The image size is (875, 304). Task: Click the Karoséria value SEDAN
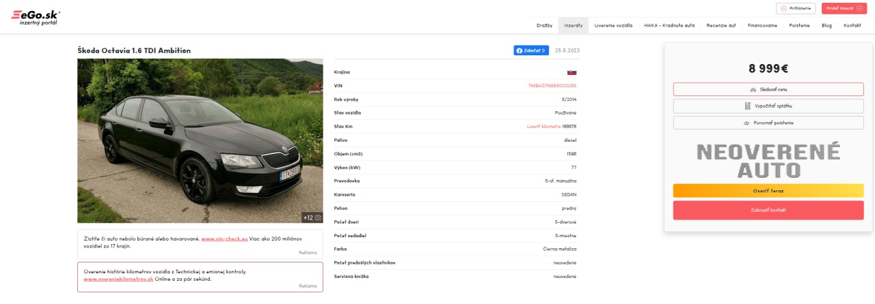(569, 195)
